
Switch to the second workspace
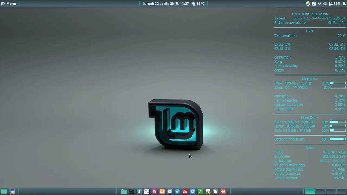click(x=320, y=191)
